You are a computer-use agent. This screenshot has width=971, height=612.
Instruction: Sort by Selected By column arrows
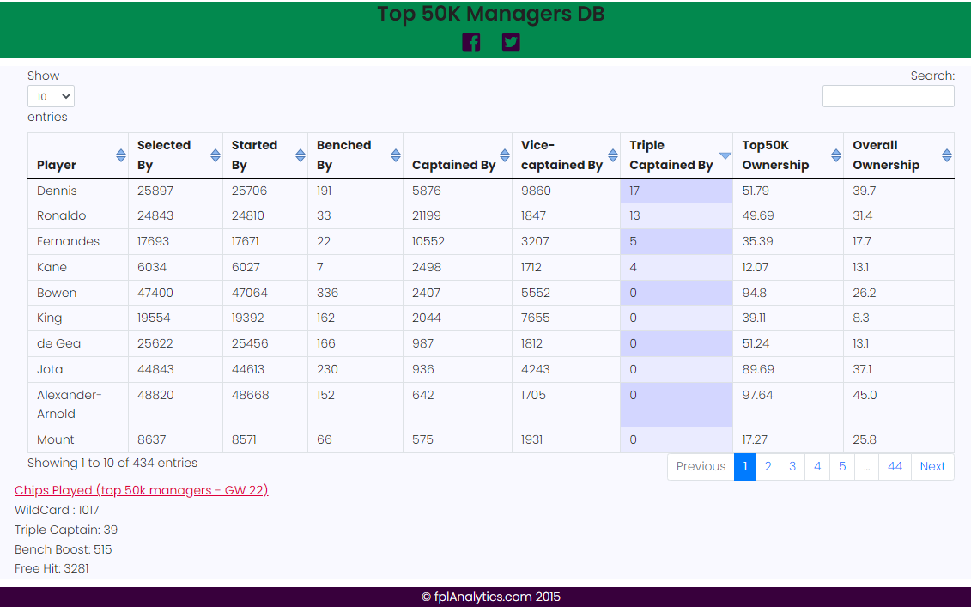tap(215, 155)
